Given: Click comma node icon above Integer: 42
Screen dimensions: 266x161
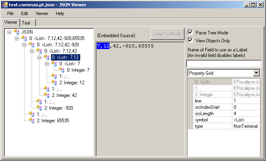Looking at the screenshot, I should point(47,89).
